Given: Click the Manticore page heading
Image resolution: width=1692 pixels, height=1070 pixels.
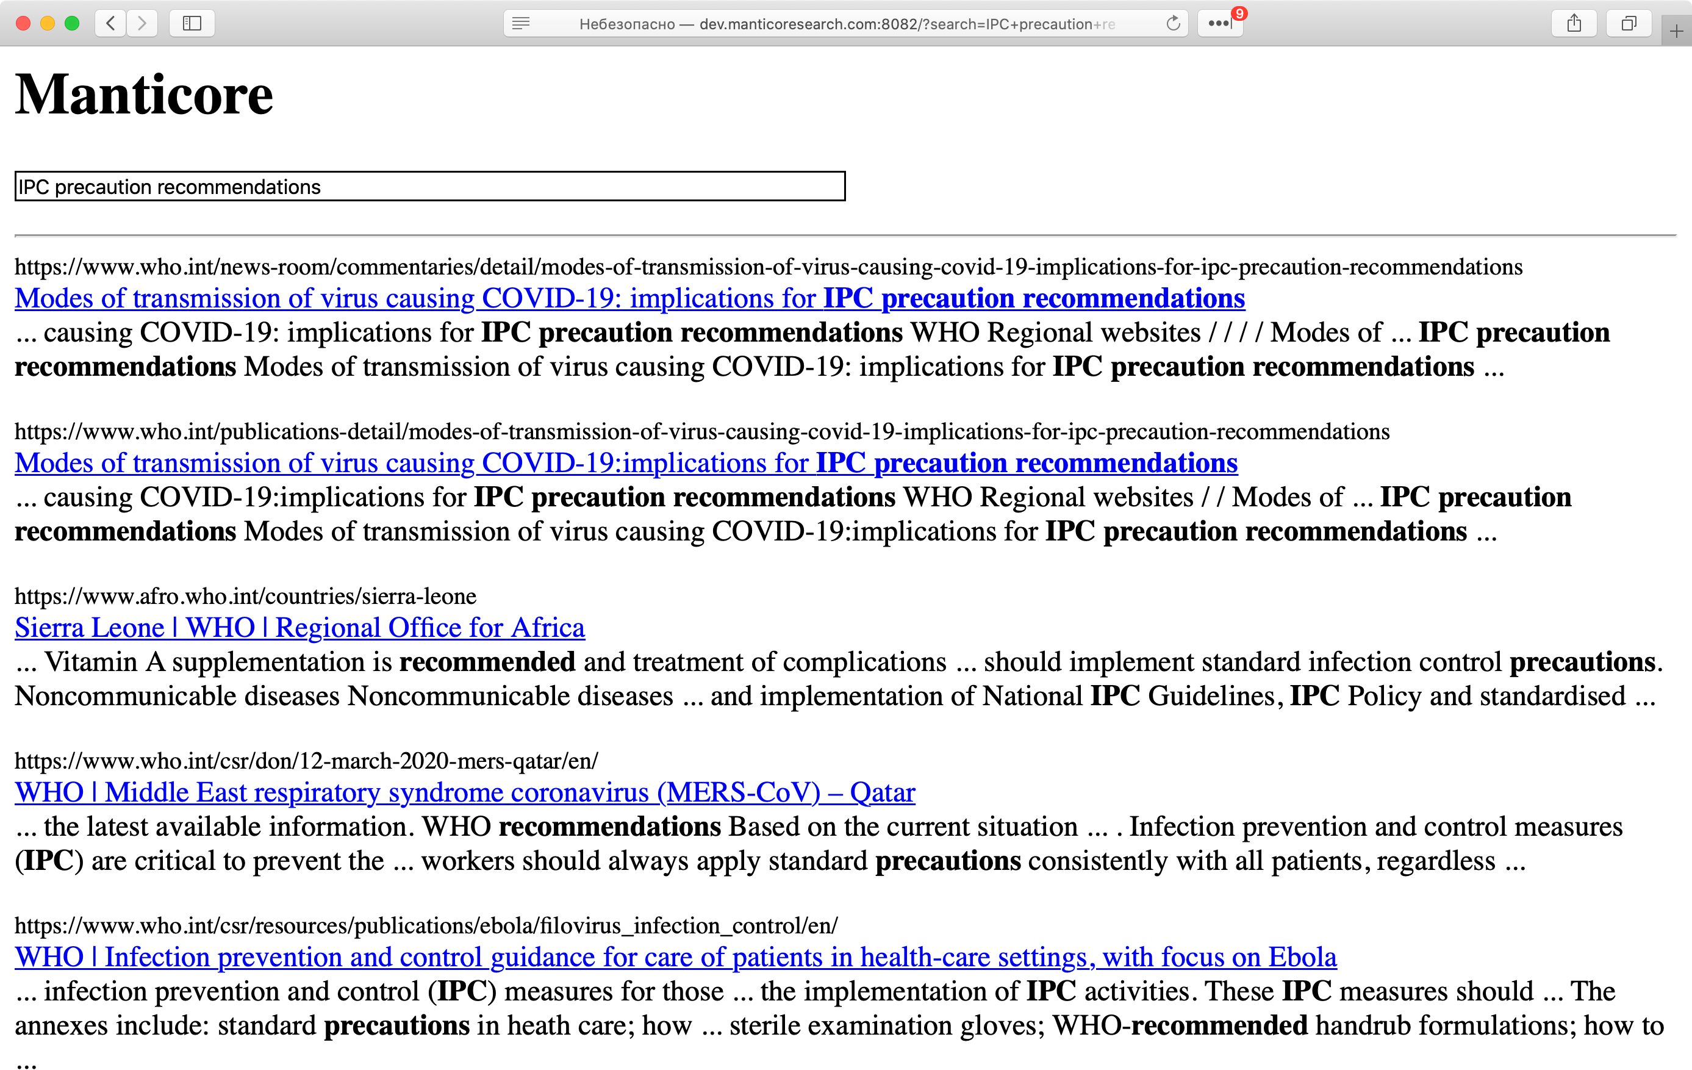Looking at the screenshot, I should (x=144, y=95).
